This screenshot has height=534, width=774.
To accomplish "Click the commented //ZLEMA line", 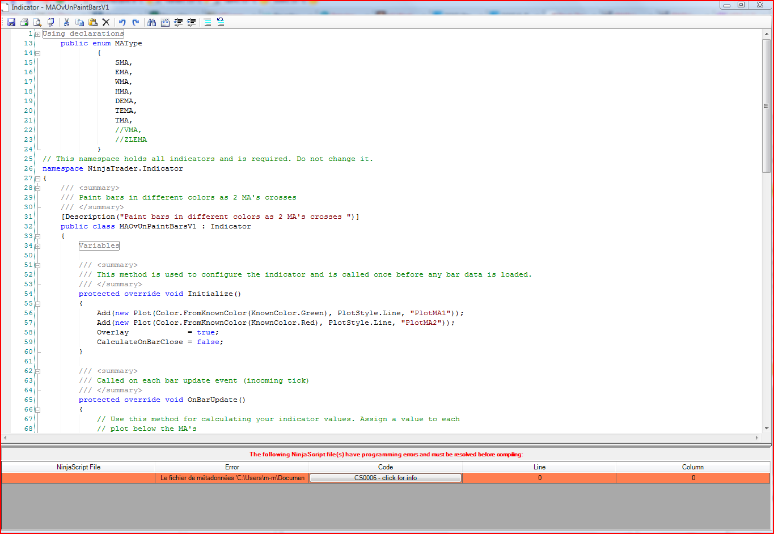I will click(131, 139).
